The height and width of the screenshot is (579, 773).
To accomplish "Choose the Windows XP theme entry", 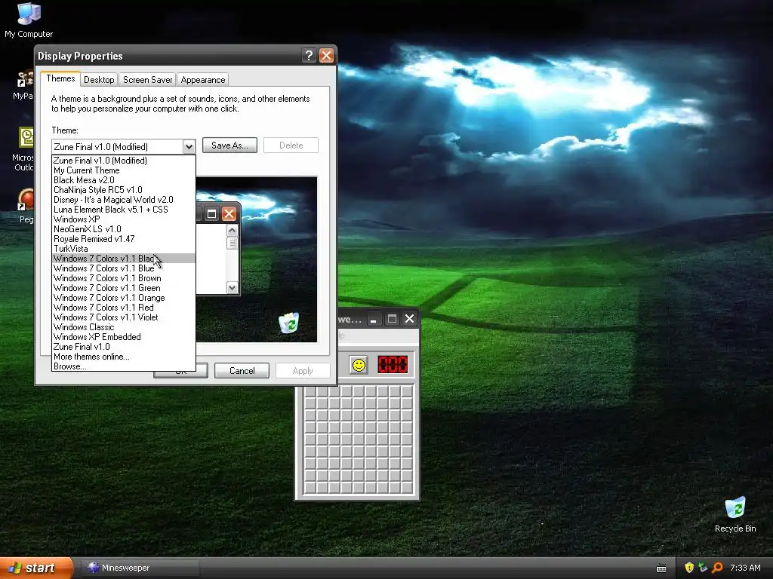I will 124,219.
